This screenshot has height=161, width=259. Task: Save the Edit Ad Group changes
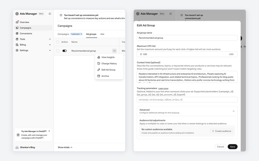pos(232,147)
